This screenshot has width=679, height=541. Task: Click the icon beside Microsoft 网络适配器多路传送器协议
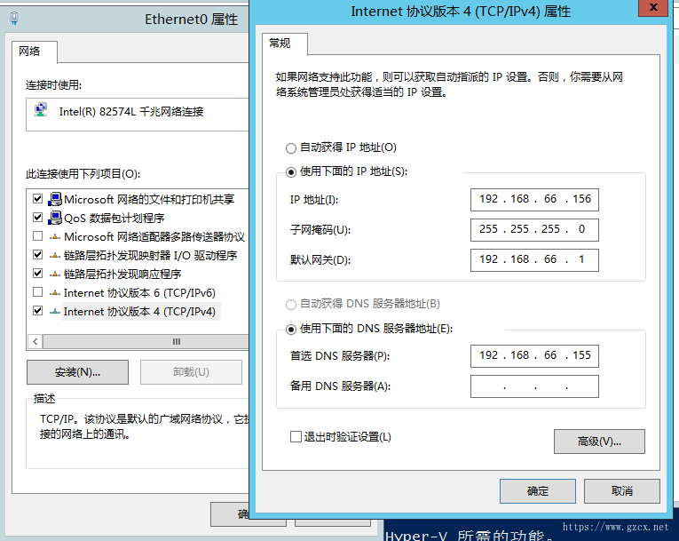click(x=54, y=237)
